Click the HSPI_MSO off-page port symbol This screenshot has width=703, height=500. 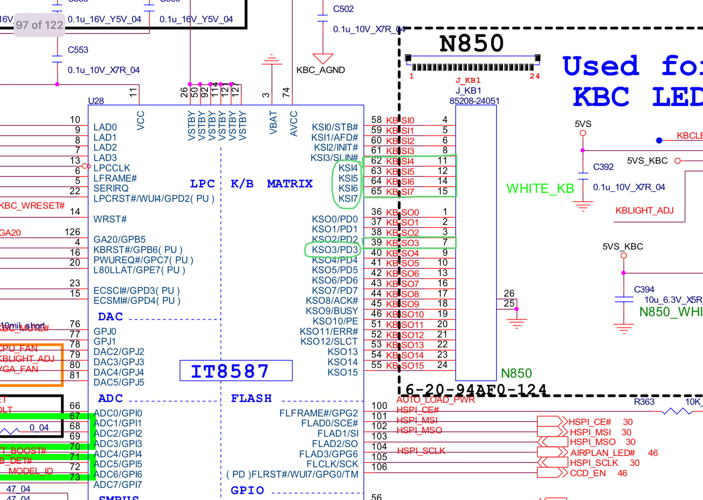[552, 442]
